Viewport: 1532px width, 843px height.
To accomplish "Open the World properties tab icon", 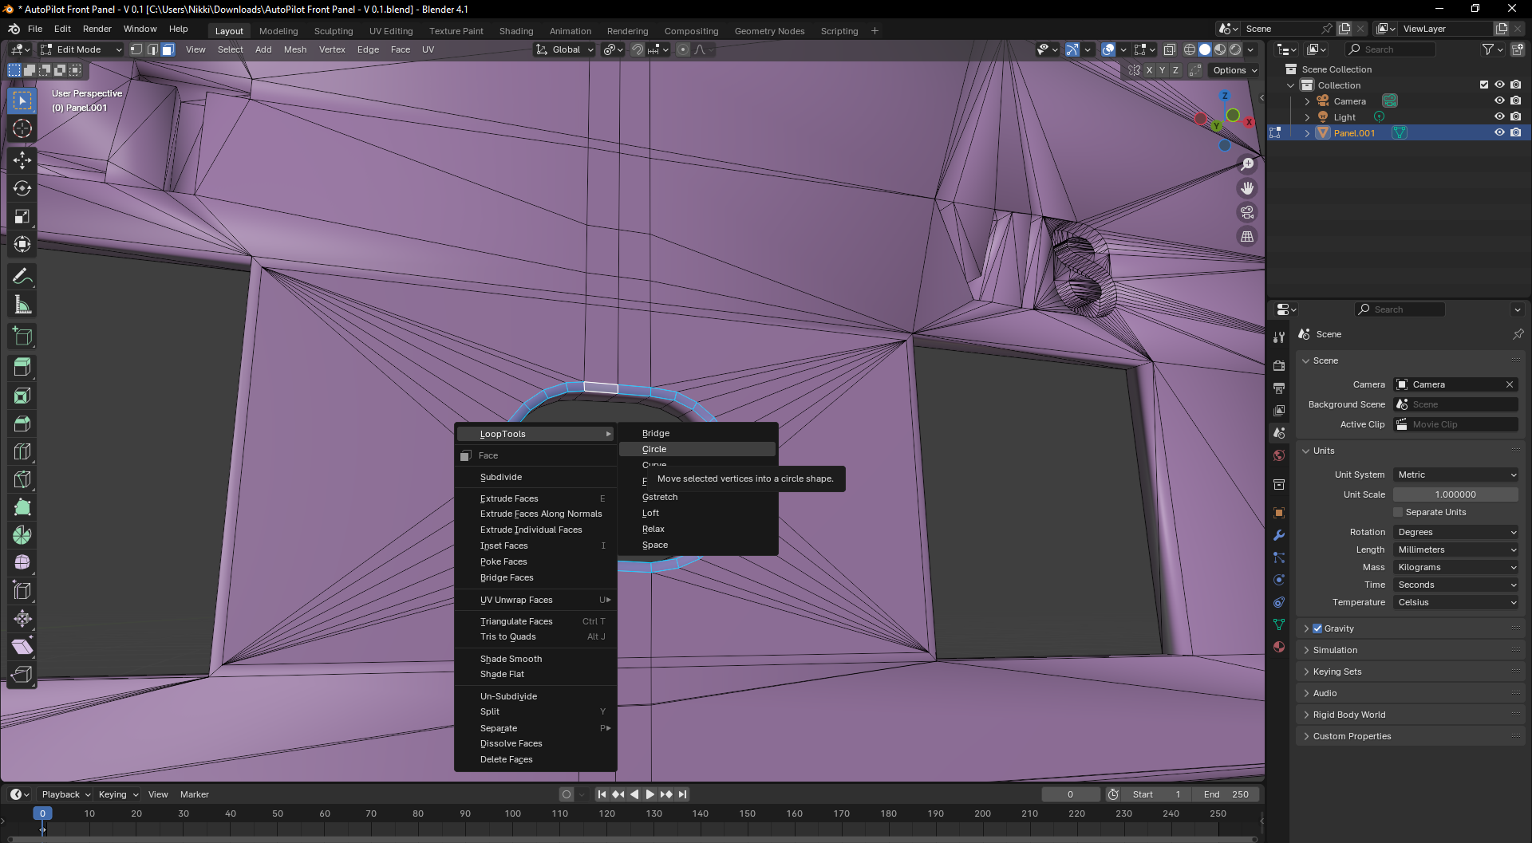I will [x=1279, y=455].
